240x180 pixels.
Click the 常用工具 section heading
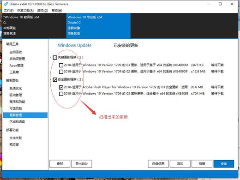pyautogui.click(x=12, y=44)
